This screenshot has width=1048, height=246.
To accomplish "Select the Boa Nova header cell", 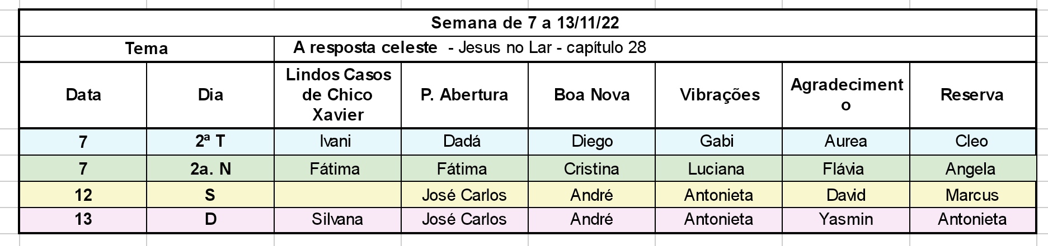I will click(591, 95).
